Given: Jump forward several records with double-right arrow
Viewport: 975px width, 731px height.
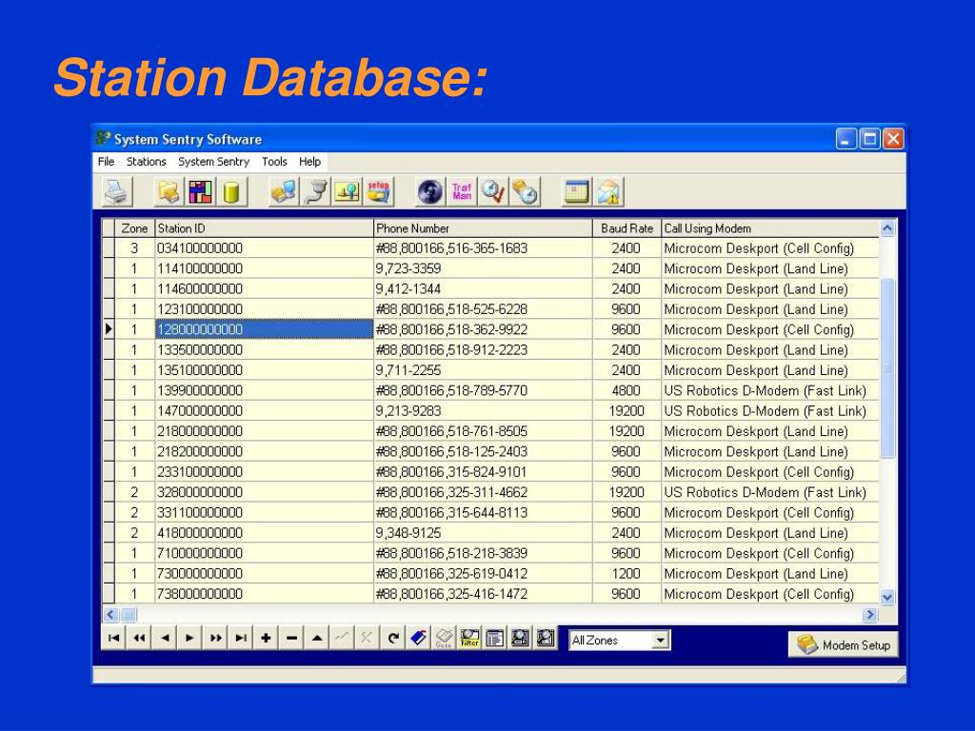Looking at the screenshot, I should pyautogui.click(x=216, y=638).
